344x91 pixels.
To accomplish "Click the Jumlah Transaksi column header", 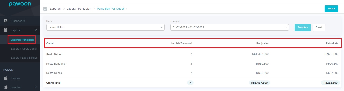I will [x=181, y=43].
